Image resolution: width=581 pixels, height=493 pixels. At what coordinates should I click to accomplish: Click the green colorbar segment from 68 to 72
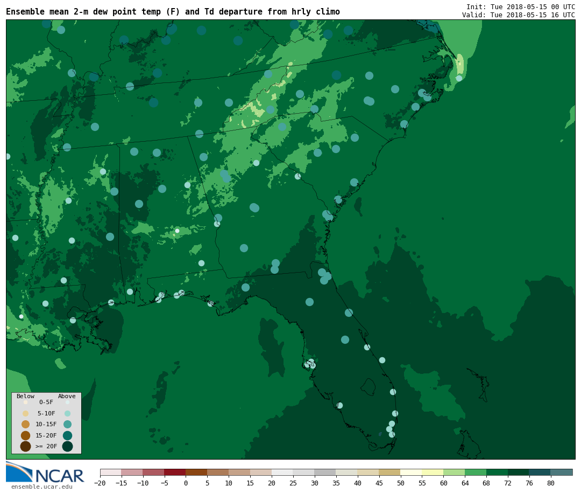[x=498, y=472]
